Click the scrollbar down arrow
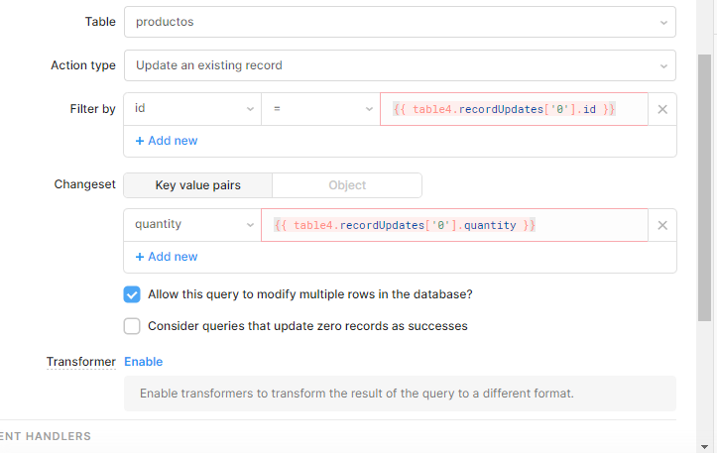717x453 pixels. click(x=704, y=447)
